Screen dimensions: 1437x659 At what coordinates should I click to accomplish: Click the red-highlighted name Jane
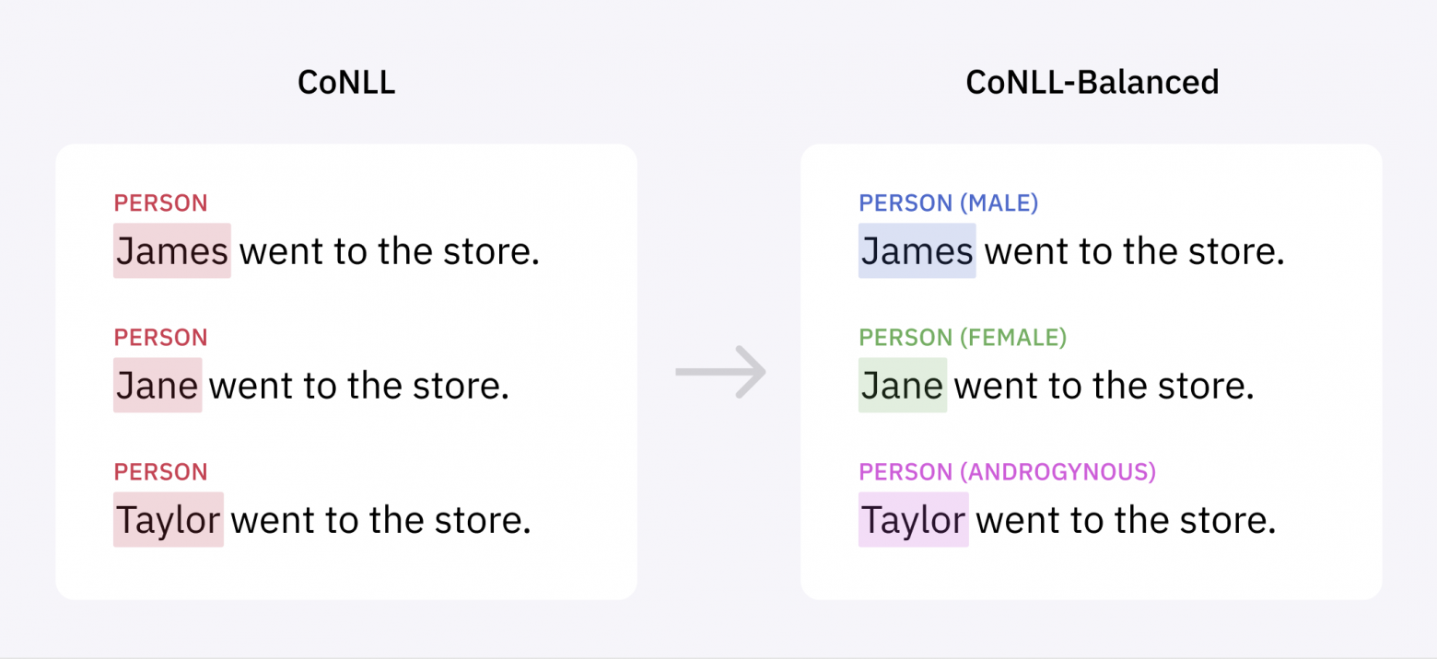coord(158,385)
